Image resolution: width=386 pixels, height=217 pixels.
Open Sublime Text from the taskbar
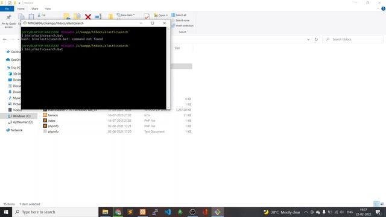tap(130, 212)
